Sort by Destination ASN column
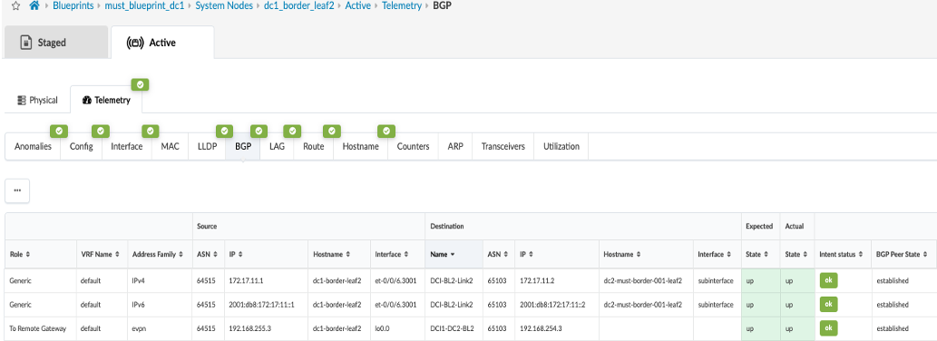937x341 pixels. 499,255
